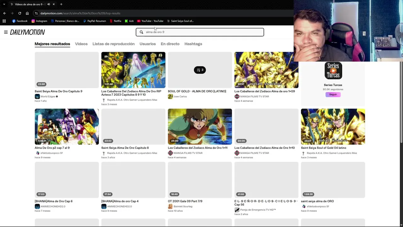The width and height of the screenshot is (403, 227).
Task: Open the Facebook bookmark
Action: point(20,21)
